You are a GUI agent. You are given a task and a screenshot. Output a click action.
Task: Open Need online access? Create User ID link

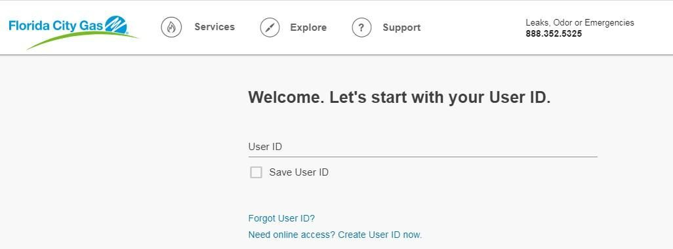coord(335,235)
